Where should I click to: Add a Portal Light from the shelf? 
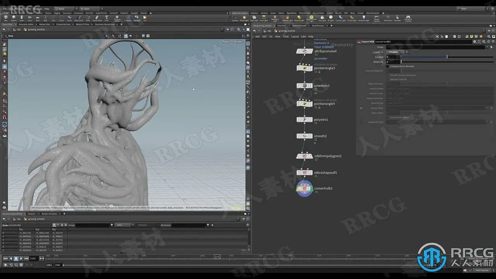point(352,18)
